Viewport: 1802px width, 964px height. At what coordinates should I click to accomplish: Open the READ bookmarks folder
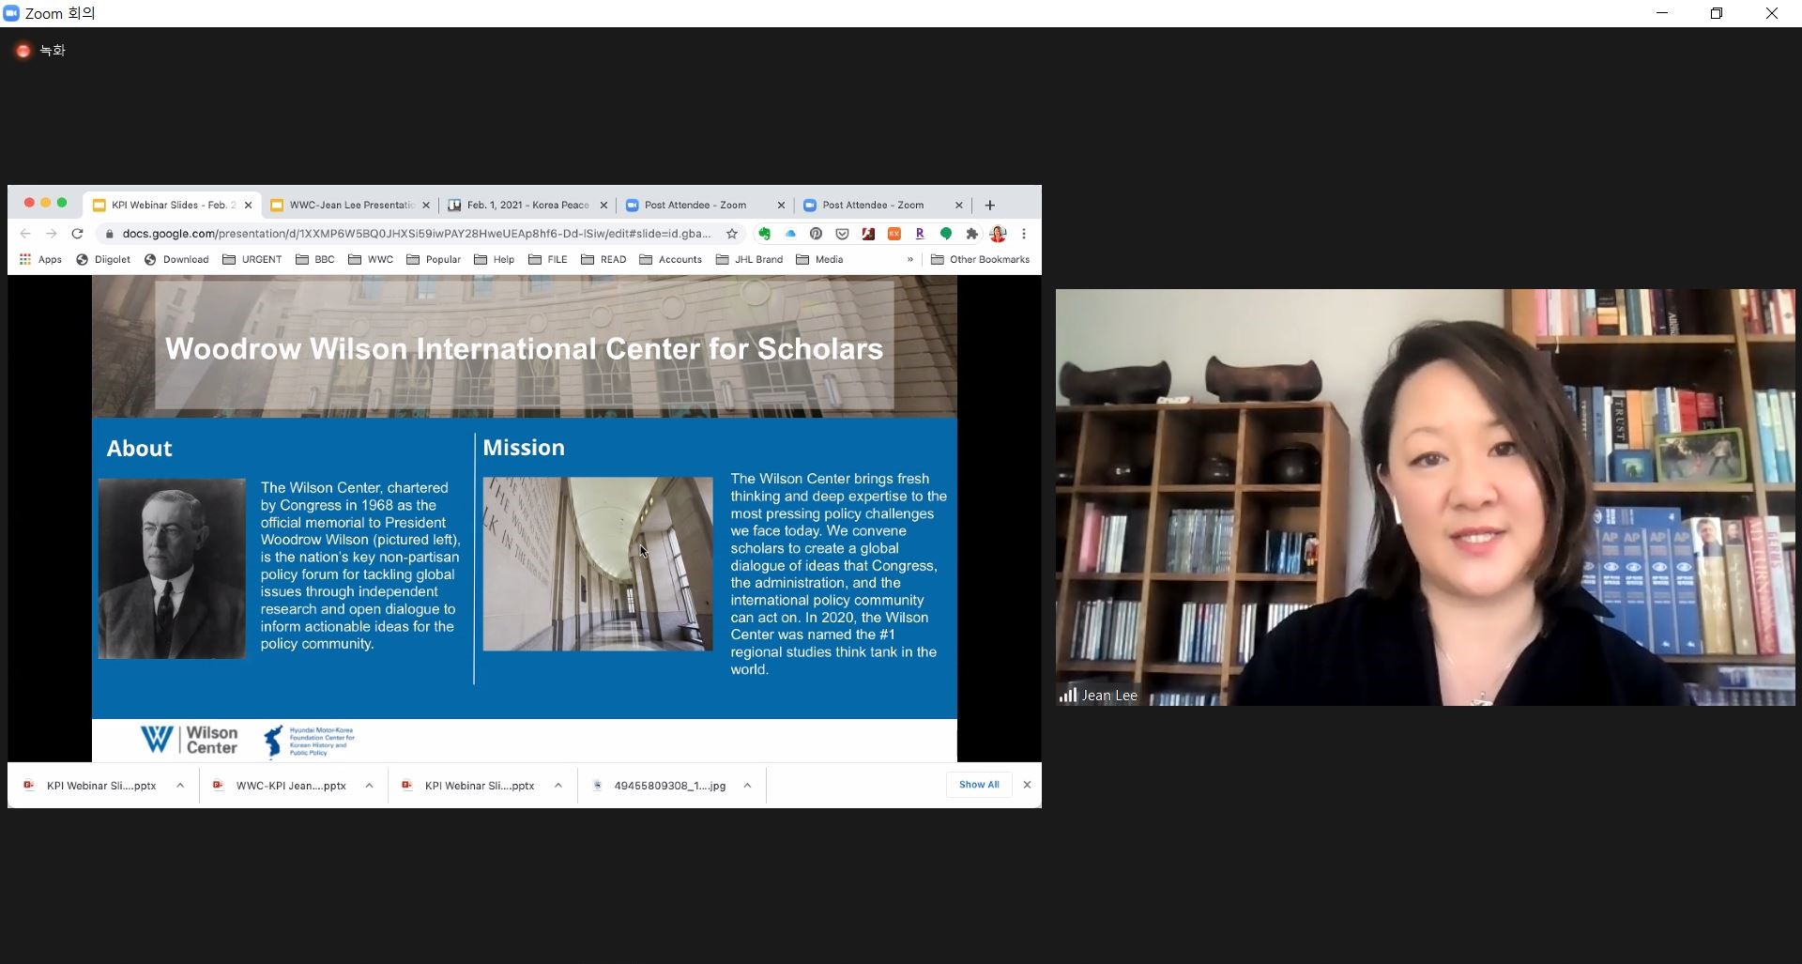click(x=603, y=260)
